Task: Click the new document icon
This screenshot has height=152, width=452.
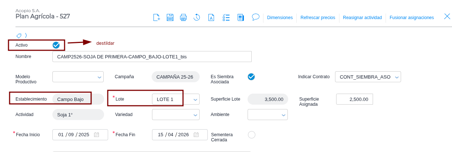Action: (x=157, y=17)
